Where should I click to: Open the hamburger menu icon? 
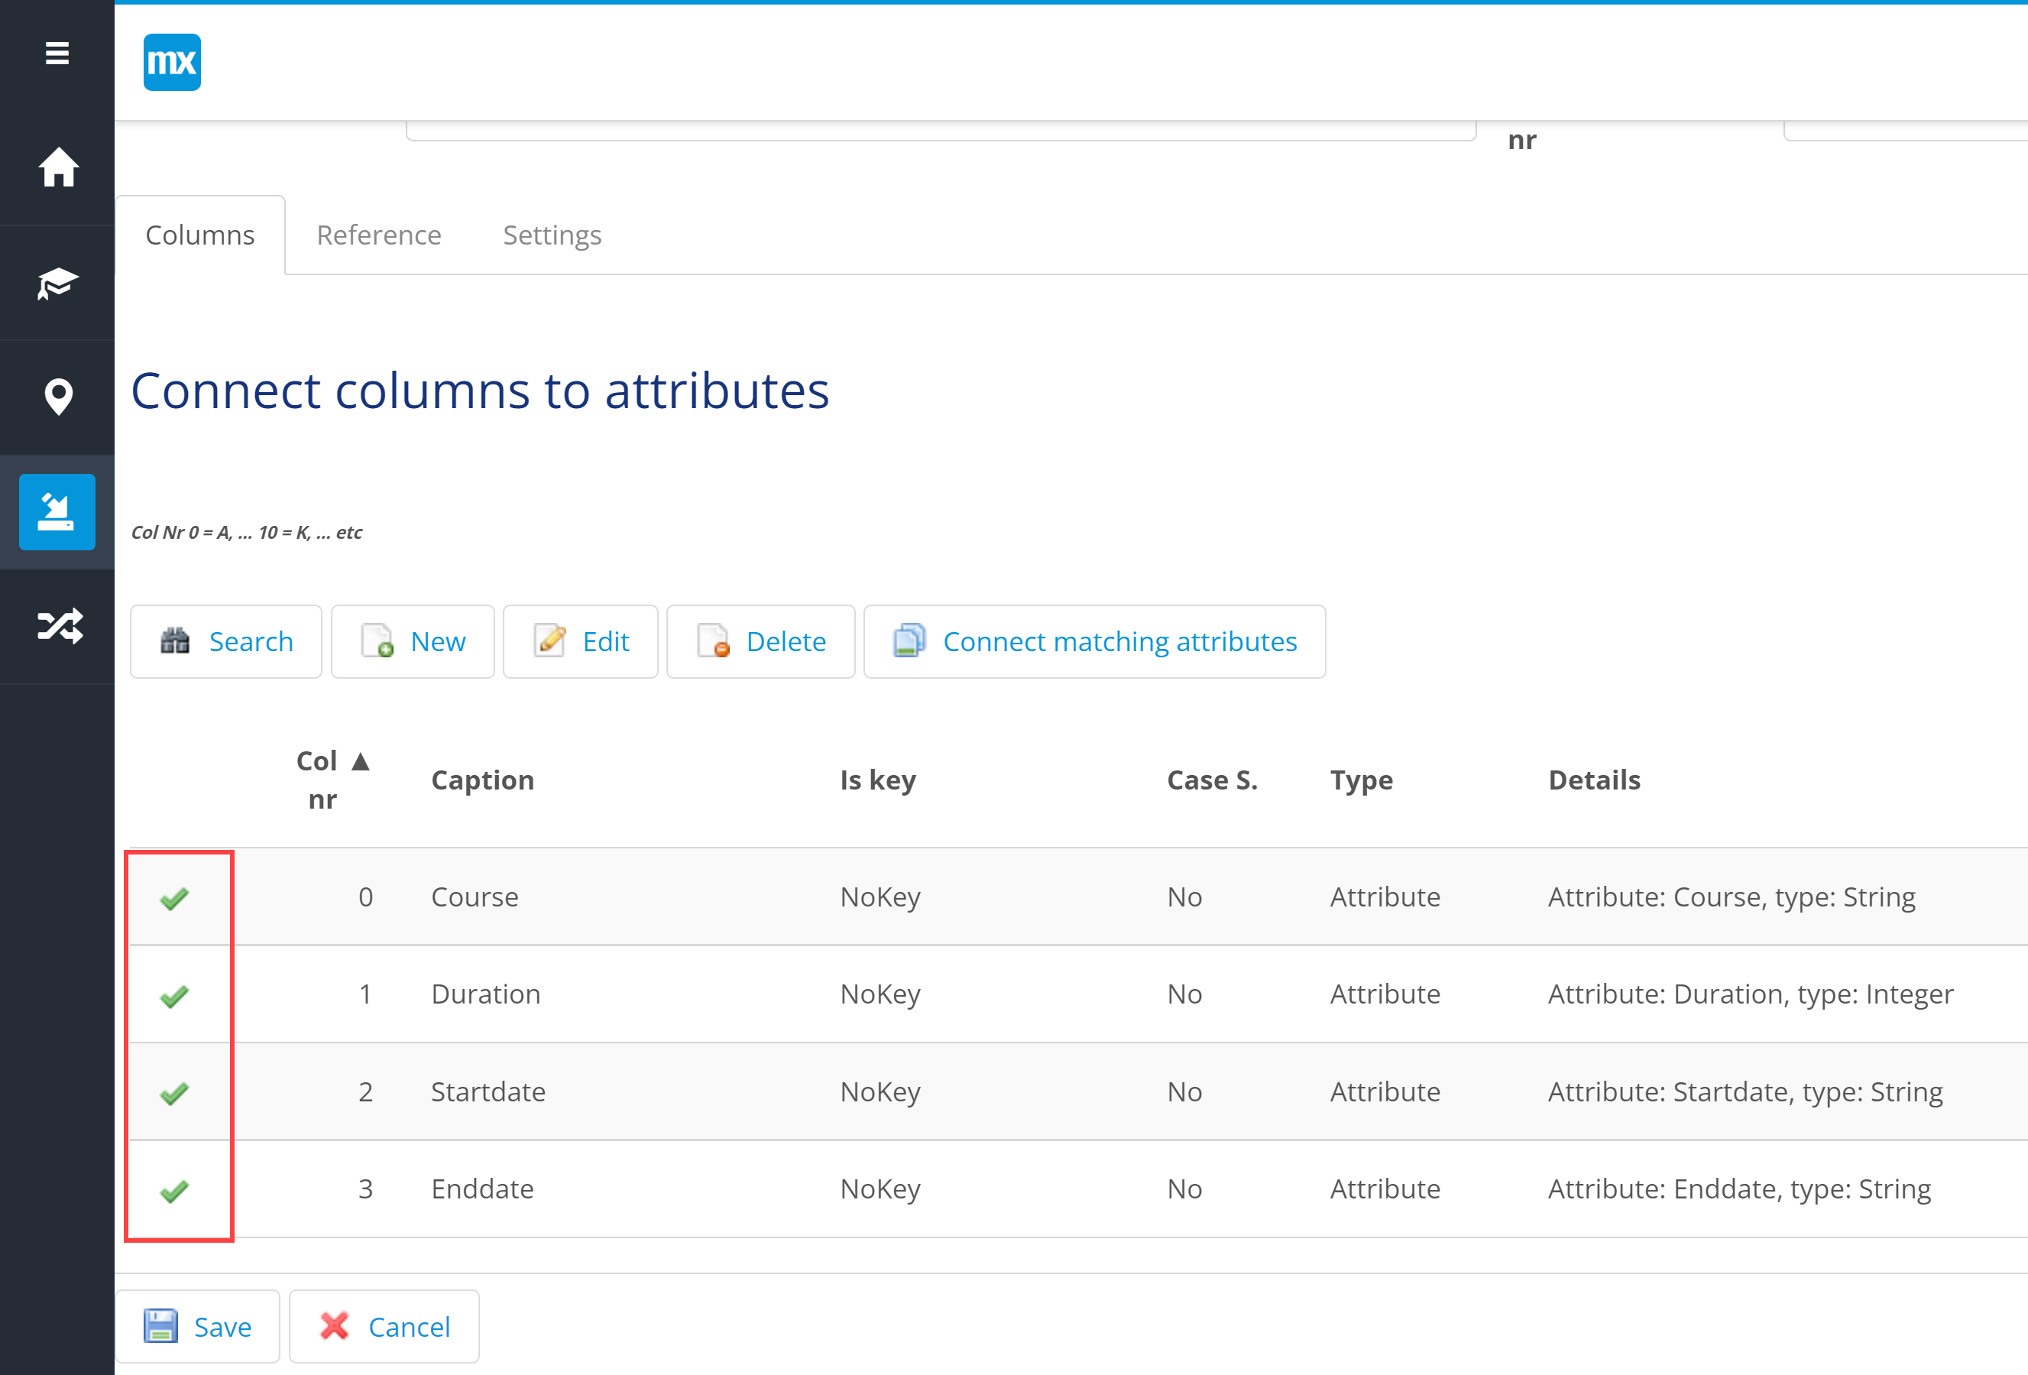click(x=57, y=54)
